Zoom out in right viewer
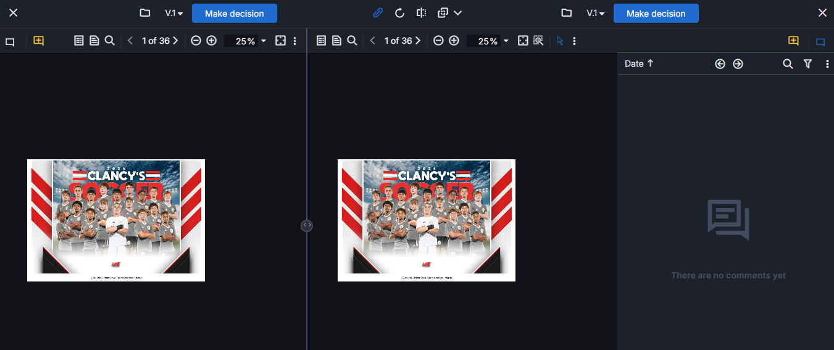The height and width of the screenshot is (350, 834). pyautogui.click(x=438, y=41)
